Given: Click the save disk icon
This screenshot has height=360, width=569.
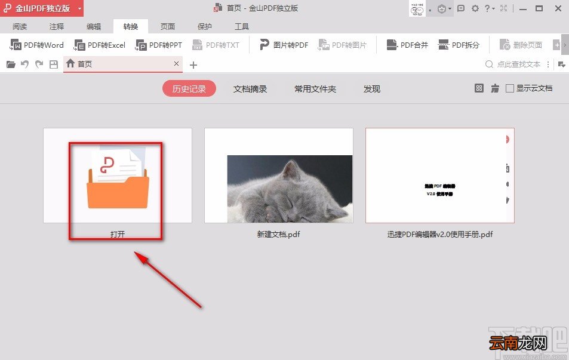Looking at the screenshot, I should 54,64.
